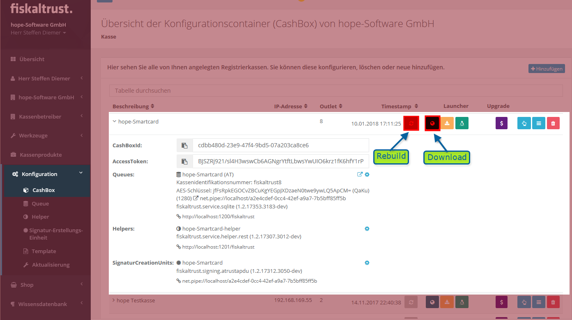Click timestamp 14.11.2017 22:40:38

tap(376, 302)
